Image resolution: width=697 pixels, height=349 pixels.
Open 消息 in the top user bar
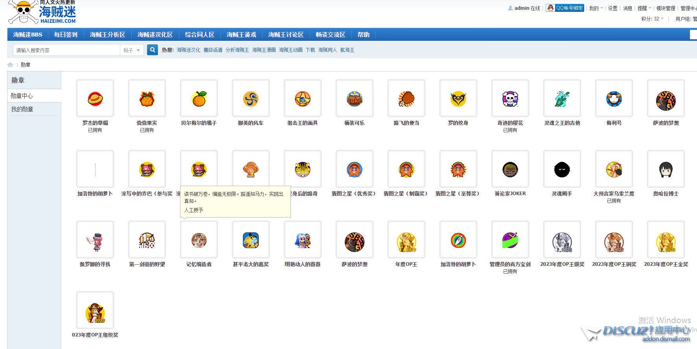627,8
